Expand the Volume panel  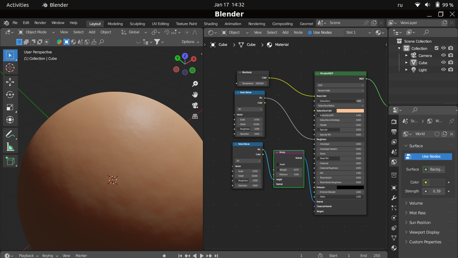point(416,203)
